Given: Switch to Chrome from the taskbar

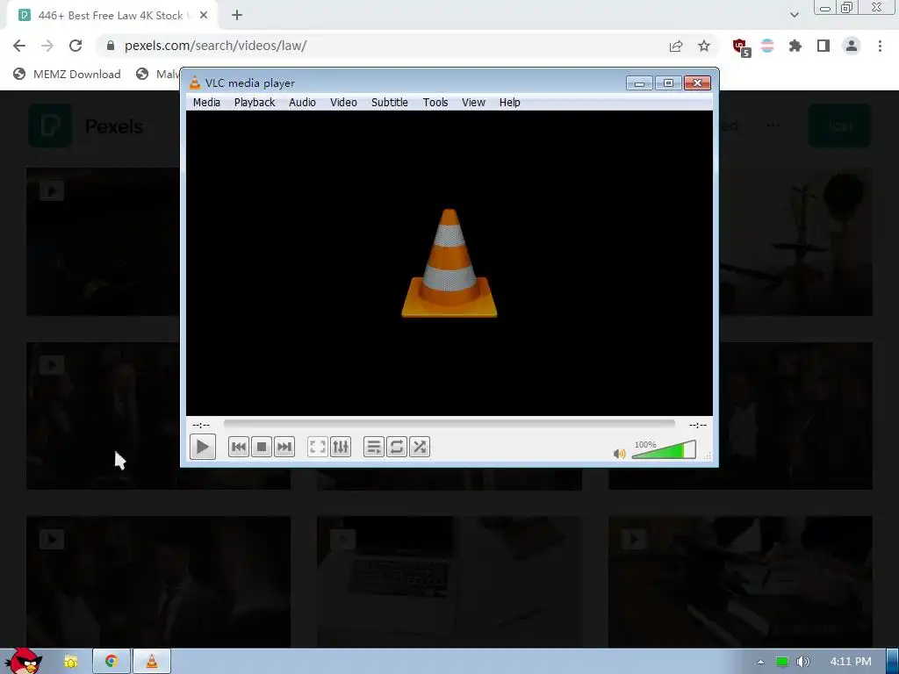Looking at the screenshot, I should [111, 662].
